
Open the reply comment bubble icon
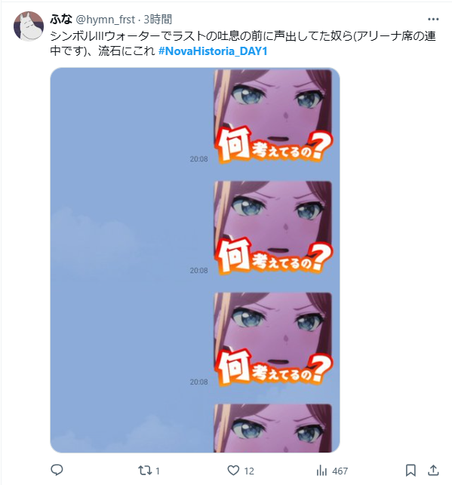(x=57, y=470)
